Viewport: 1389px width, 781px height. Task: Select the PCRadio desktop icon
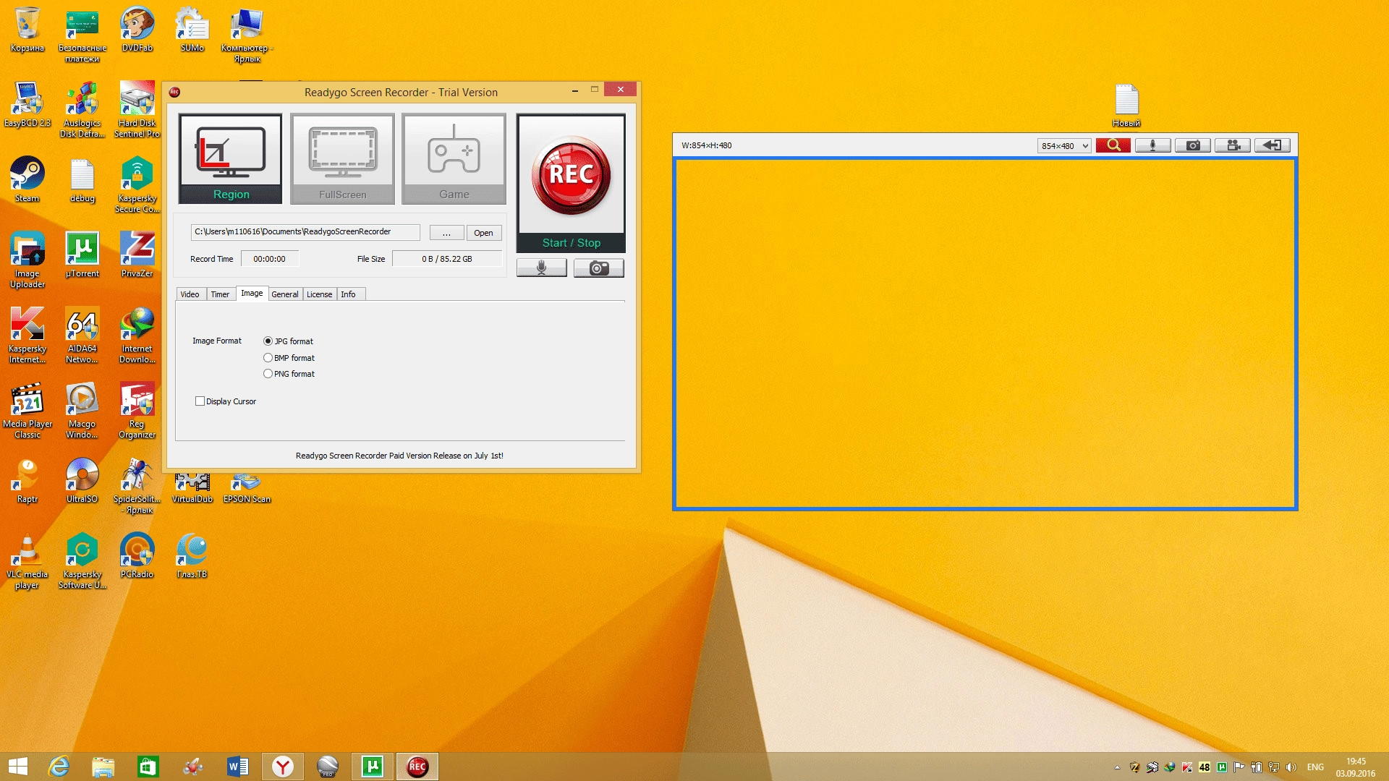click(x=137, y=555)
